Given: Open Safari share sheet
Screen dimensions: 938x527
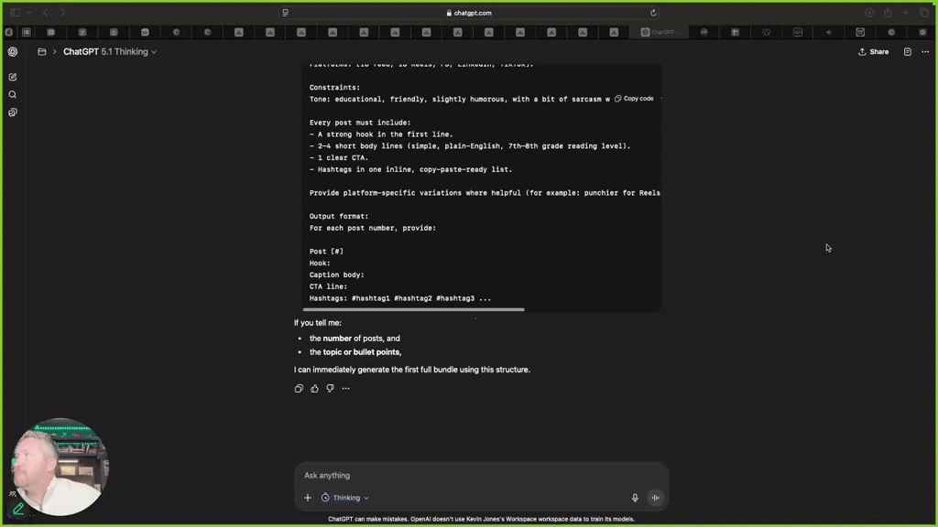Looking at the screenshot, I should (x=888, y=13).
